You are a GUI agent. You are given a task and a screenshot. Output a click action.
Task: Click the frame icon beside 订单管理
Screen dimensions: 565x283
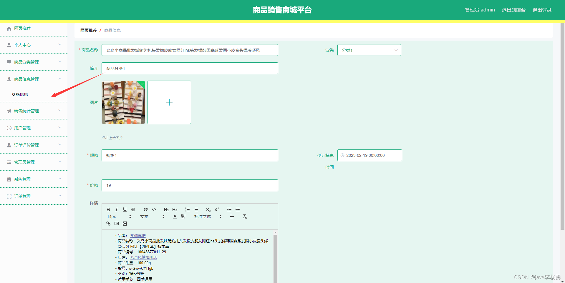tap(9, 196)
